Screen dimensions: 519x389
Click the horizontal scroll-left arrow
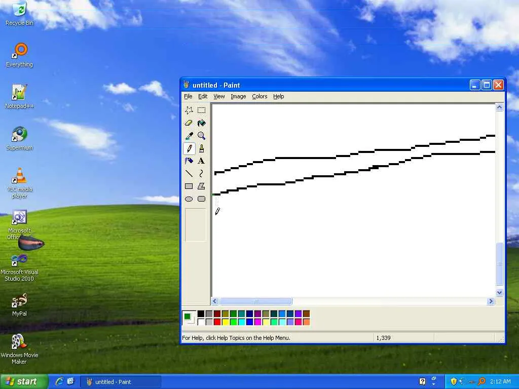(x=215, y=301)
